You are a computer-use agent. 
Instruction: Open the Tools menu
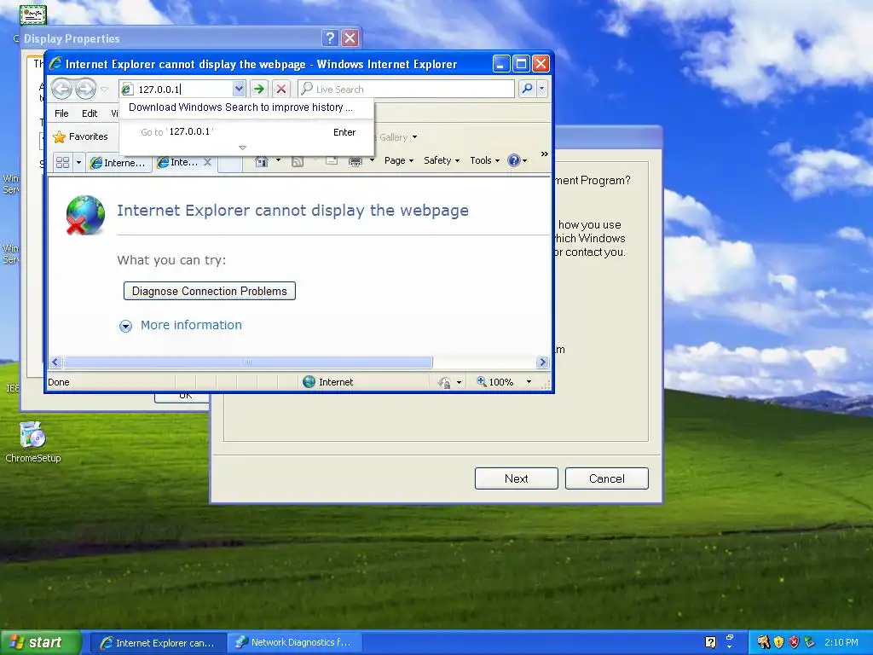[484, 160]
